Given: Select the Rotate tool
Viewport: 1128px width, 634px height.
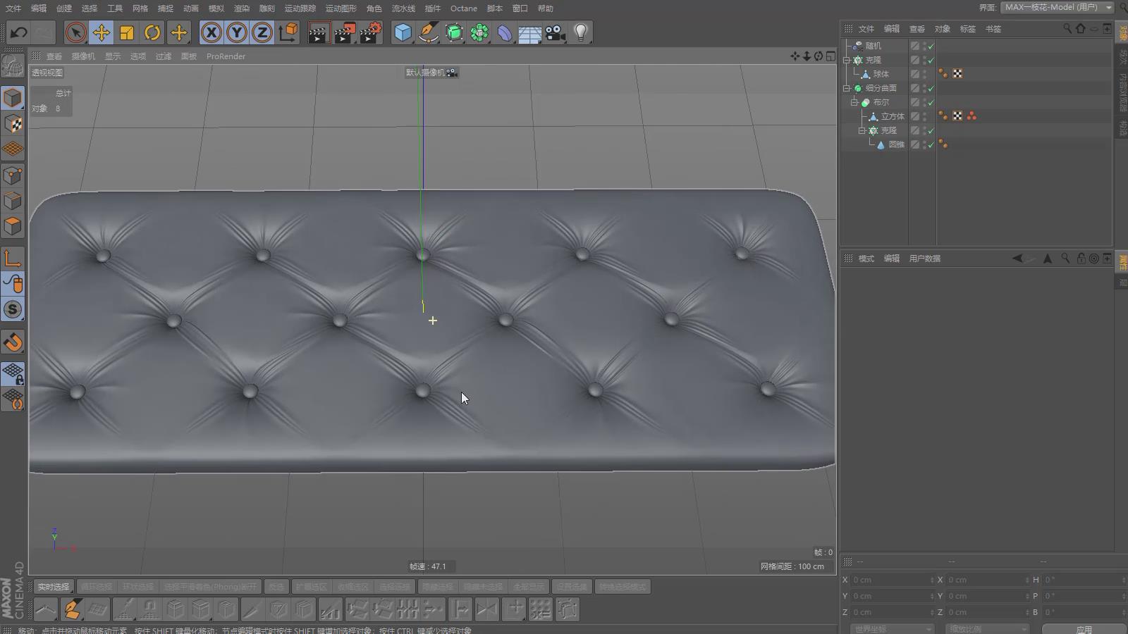Looking at the screenshot, I should tap(152, 32).
